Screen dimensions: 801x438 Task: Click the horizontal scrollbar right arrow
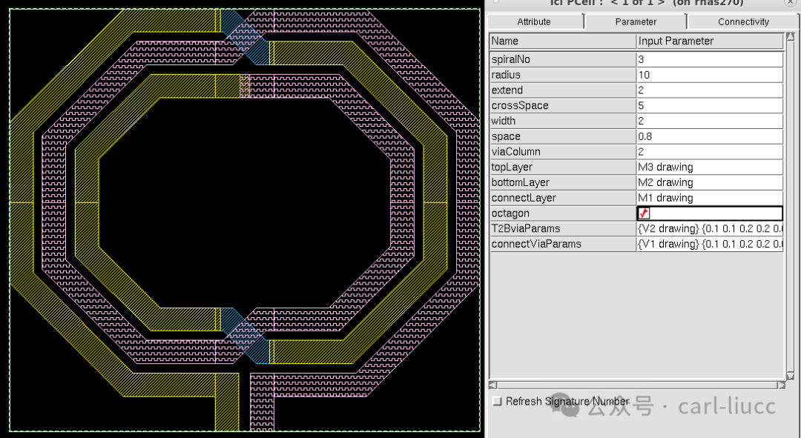pos(781,385)
